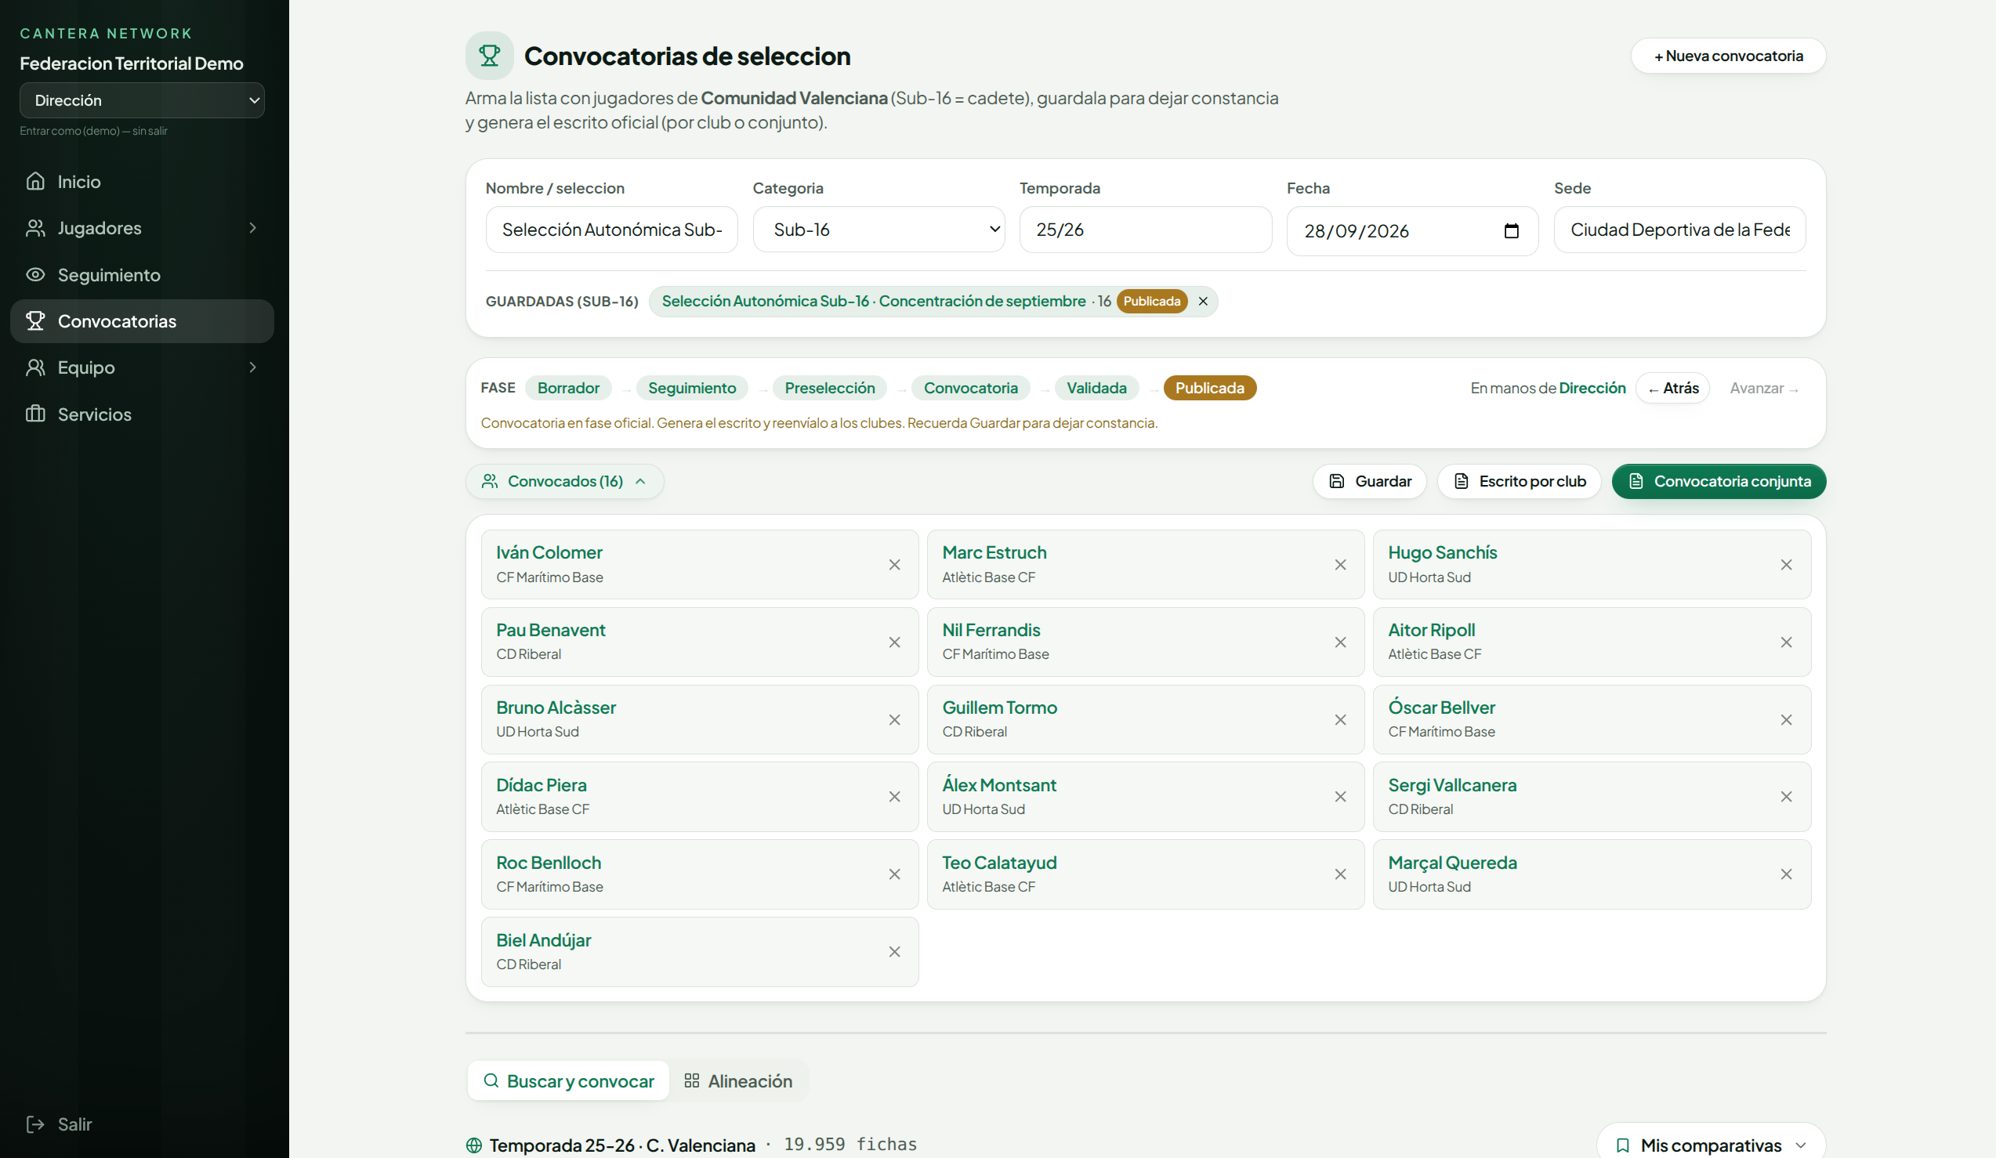The height and width of the screenshot is (1158, 1996).
Task: Remove Iván Colomer from the convocados
Action: click(x=894, y=565)
